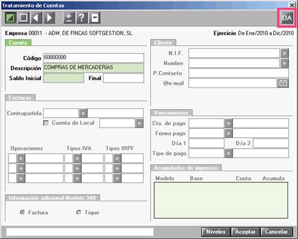Screen dimensions: 298x239
Task: Click the e-mail envelope icon
Action: [283, 83]
